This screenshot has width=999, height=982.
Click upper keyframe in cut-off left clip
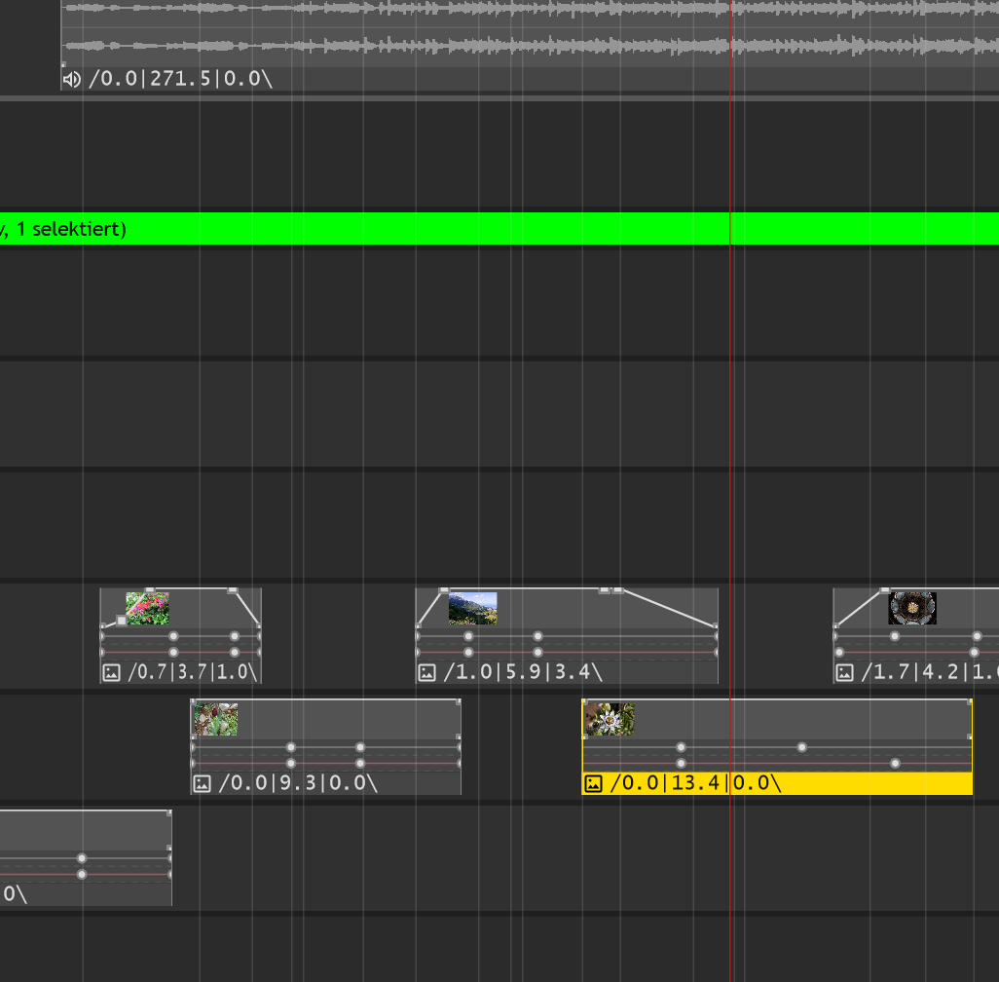tap(82, 858)
